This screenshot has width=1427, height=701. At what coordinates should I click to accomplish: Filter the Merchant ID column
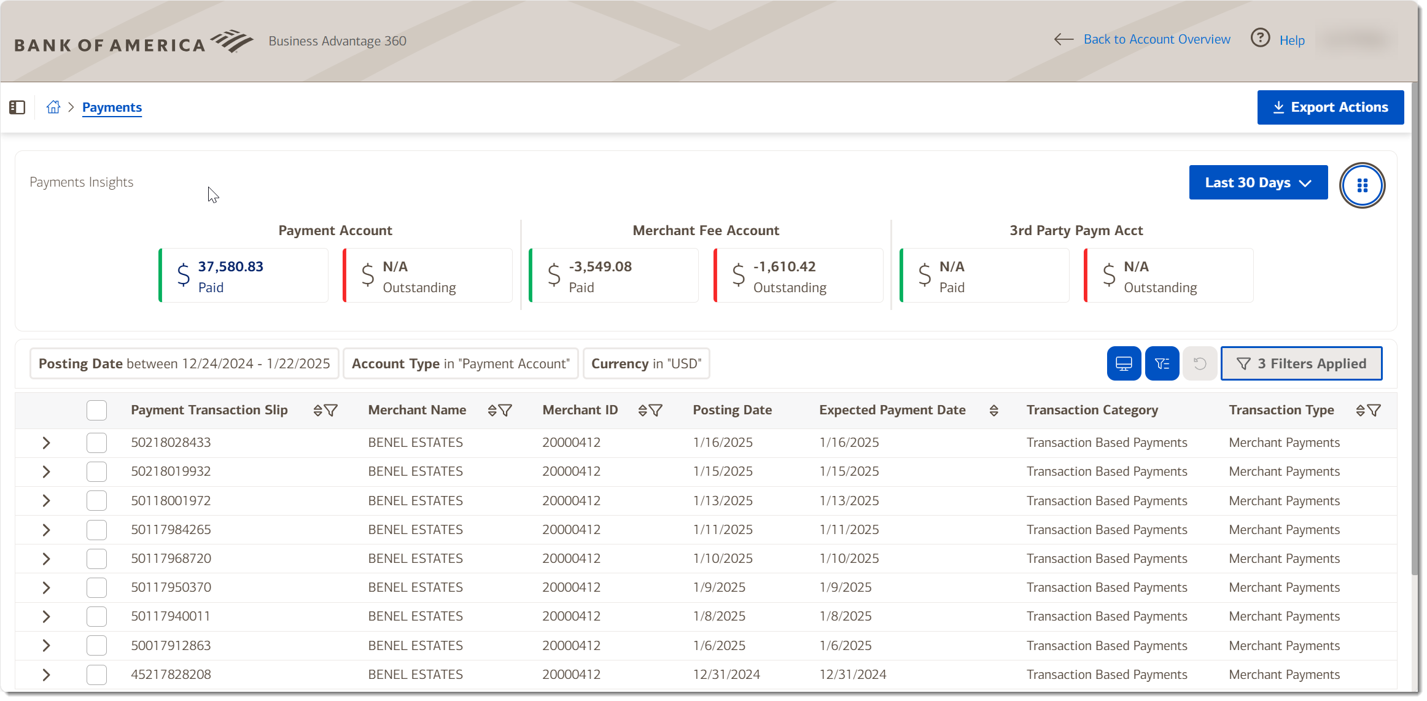[x=656, y=411]
